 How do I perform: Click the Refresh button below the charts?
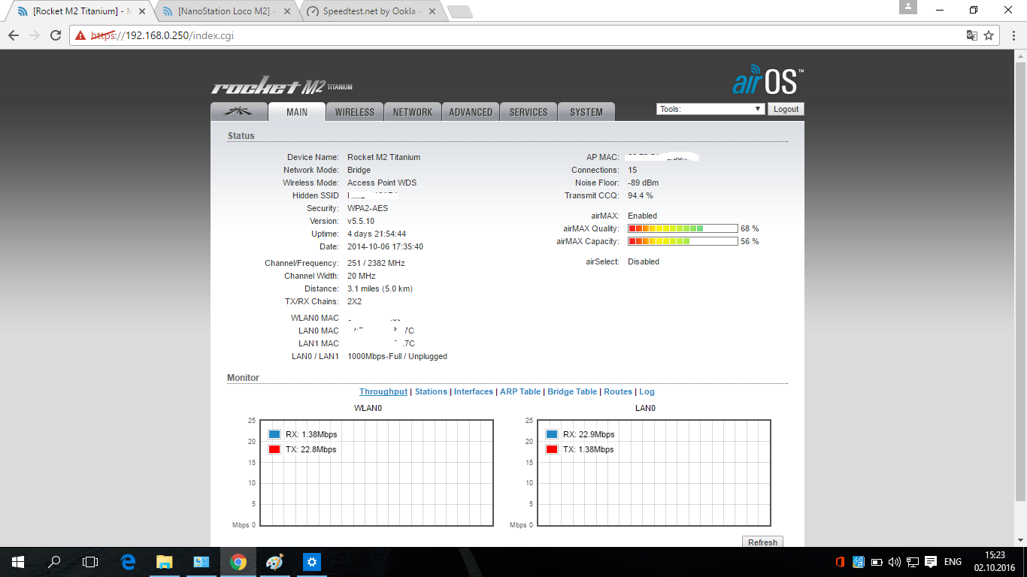[x=762, y=542]
